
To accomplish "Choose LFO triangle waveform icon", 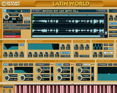I will pos(106,45).
